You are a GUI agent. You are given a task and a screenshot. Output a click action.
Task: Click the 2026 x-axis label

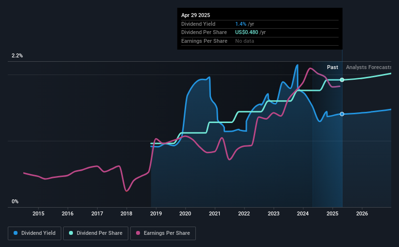coord(362,213)
